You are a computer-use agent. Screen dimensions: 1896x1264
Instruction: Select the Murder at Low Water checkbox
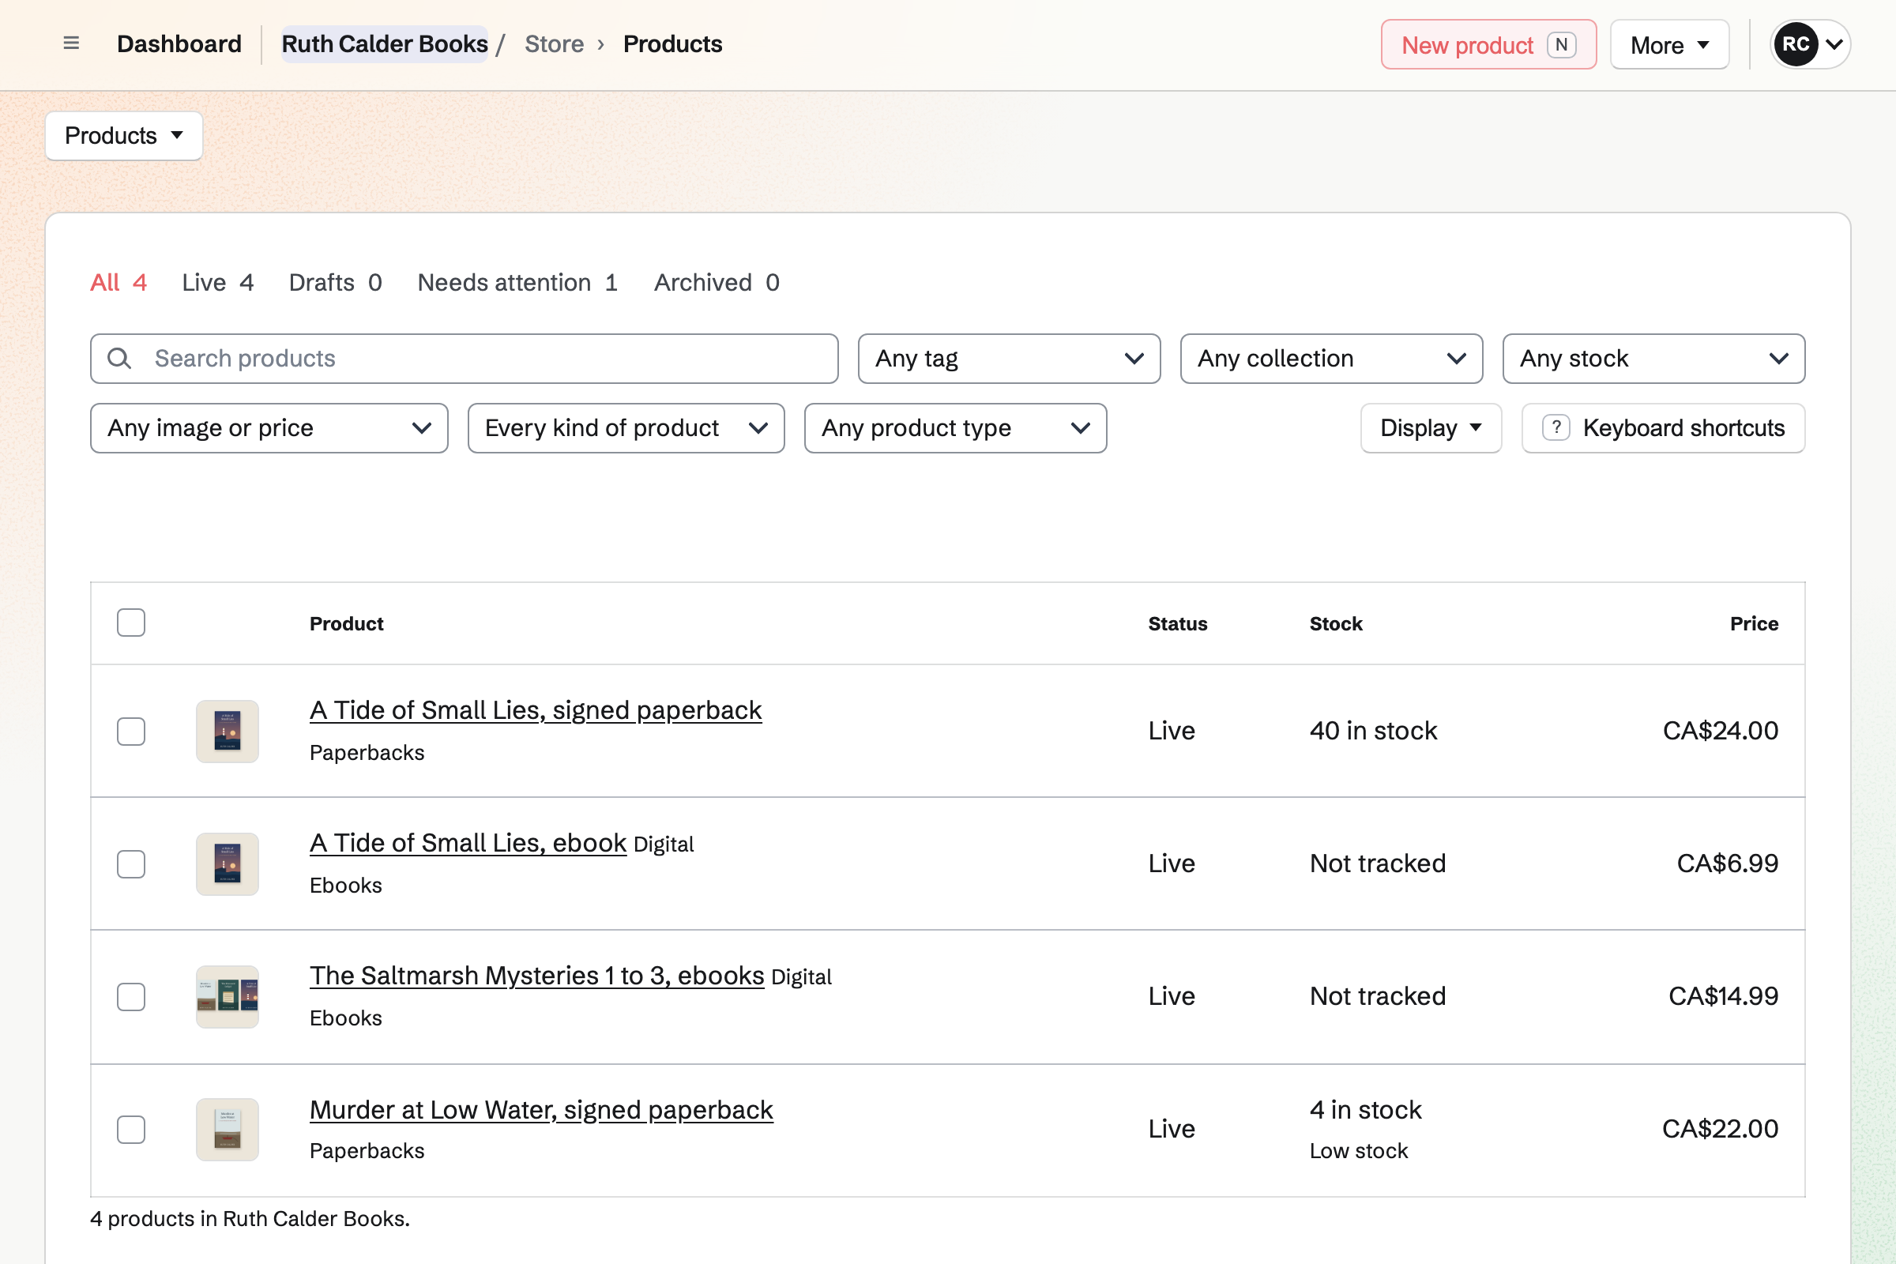[x=130, y=1130]
